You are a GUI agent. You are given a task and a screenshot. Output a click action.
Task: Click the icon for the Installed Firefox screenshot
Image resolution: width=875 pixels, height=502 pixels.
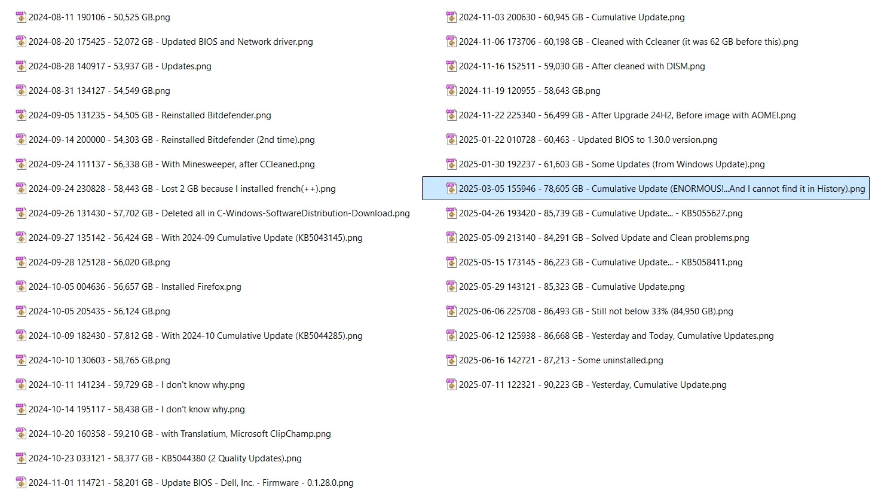click(21, 286)
